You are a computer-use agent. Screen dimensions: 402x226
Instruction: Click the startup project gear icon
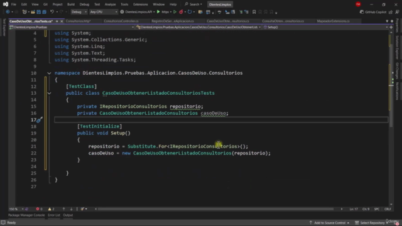tap(122, 12)
